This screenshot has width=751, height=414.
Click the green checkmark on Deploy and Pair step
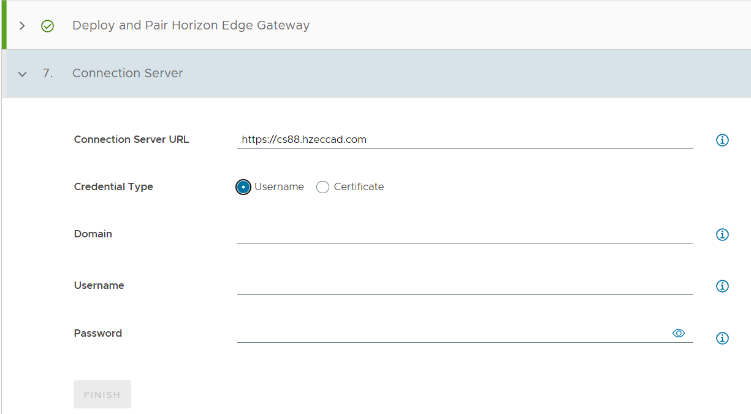point(47,26)
